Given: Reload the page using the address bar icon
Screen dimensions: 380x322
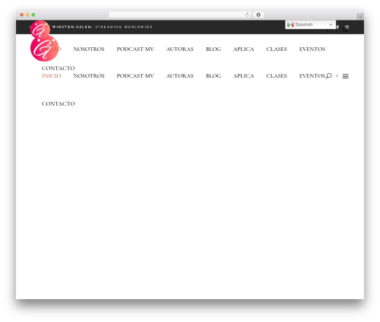Looking at the screenshot, I should pos(247,14).
